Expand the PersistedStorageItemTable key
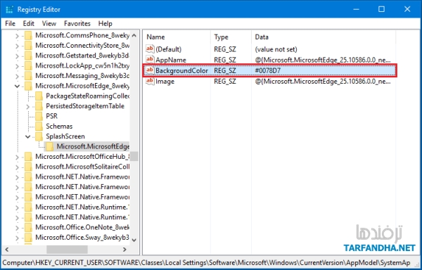The image size is (422, 270). coord(28,106)
